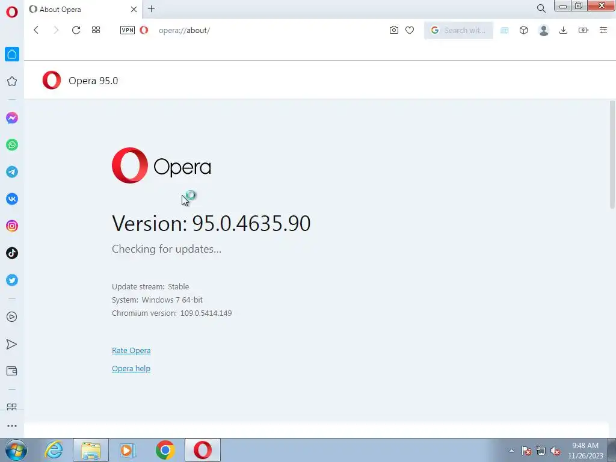Close the About Opera tab

(x=134, y=10)
